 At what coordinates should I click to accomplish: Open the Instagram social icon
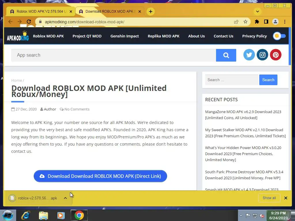[x=262, y=55]
